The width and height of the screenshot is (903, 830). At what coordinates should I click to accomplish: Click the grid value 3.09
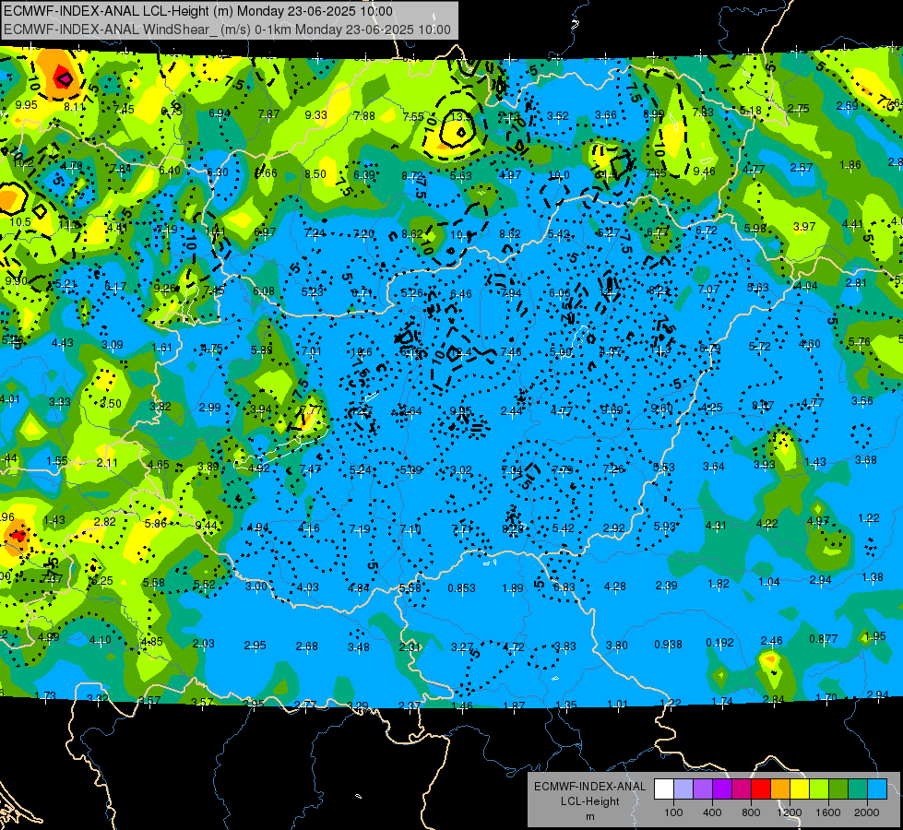tap(113, 344)
